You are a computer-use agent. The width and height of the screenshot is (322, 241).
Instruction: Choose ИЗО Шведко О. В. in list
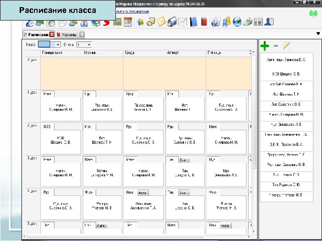click(286, 74)
